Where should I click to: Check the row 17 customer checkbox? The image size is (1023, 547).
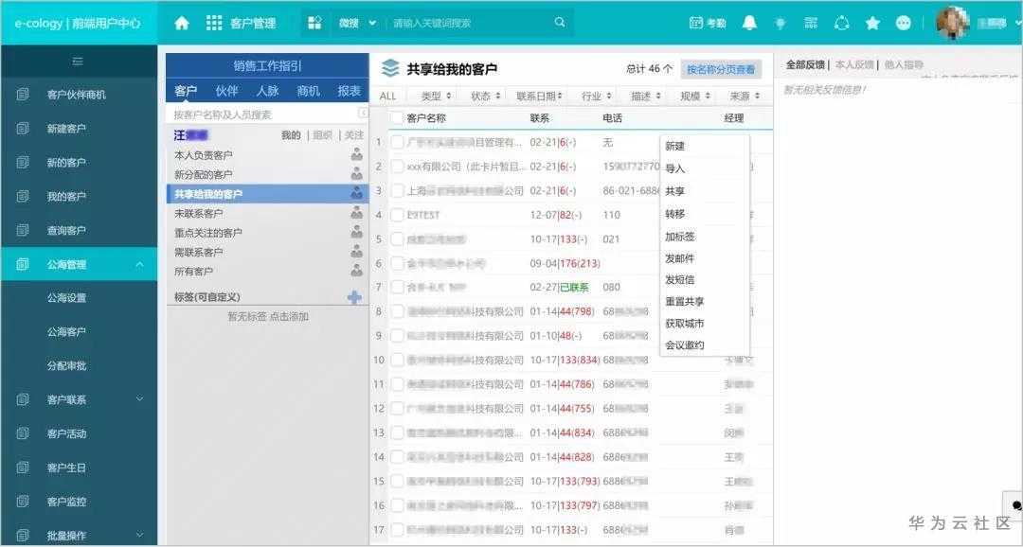(x=397, y=529)
